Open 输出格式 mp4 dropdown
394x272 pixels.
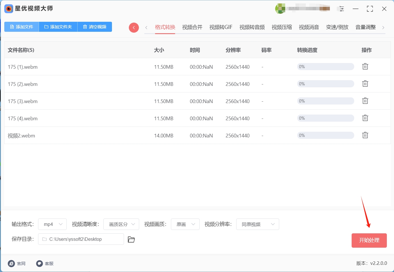click(52, 224)
